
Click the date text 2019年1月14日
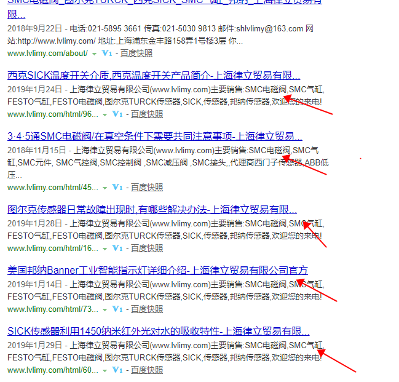(34, 284)
